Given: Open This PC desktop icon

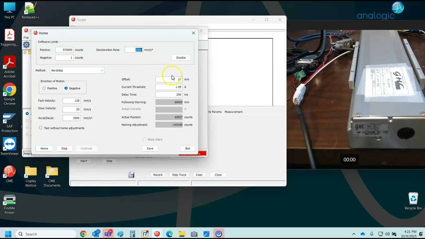Looking at the screenshot, I should point(9,11).
